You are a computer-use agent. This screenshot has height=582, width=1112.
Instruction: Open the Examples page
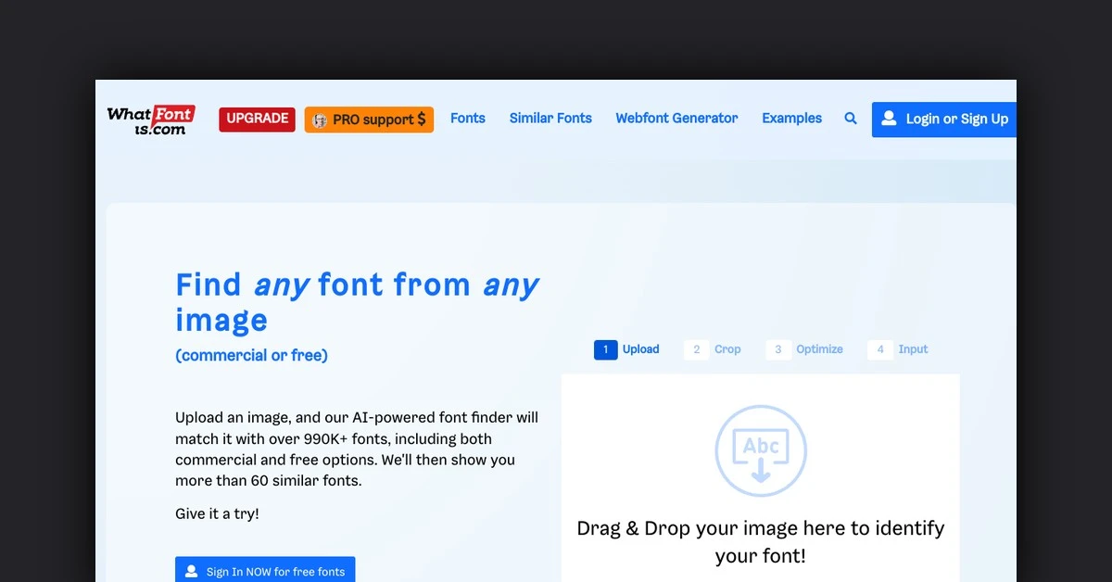click(791, 119)
